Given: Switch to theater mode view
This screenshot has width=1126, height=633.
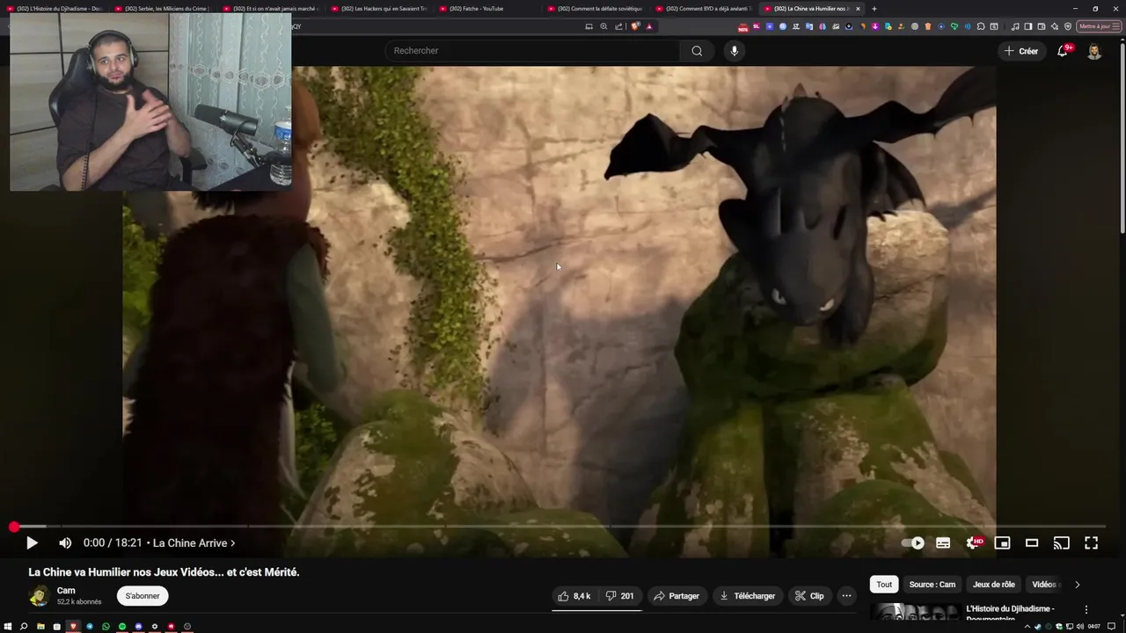Looking at the screenshot, I should tap(1032, 543).
